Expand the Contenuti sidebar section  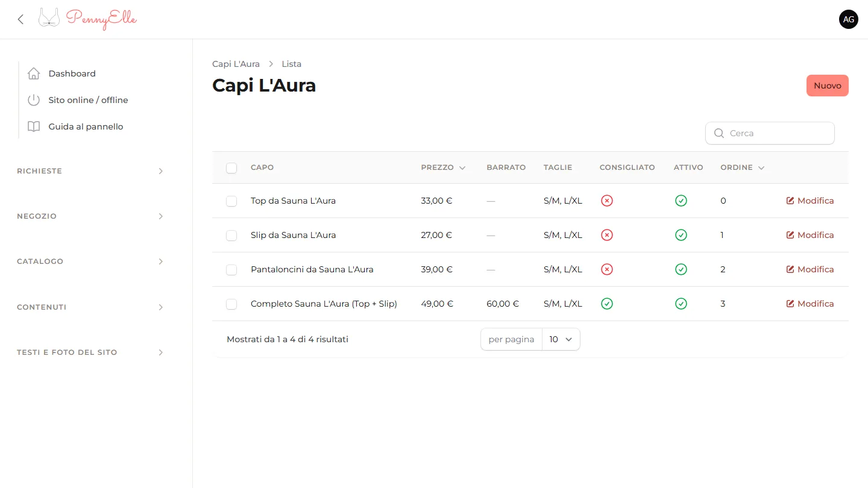click(90, 307)
